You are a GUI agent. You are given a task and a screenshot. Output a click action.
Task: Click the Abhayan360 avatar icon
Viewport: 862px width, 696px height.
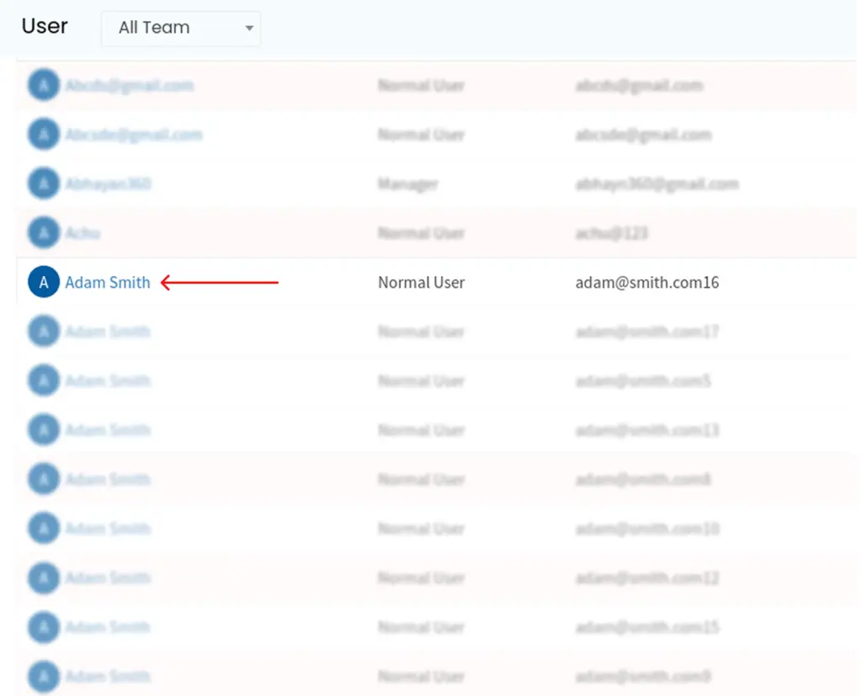click(x=44, y=183)
